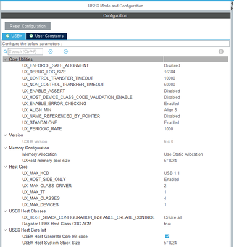Select the Memory Allocation parameter label

click(40, 154)
